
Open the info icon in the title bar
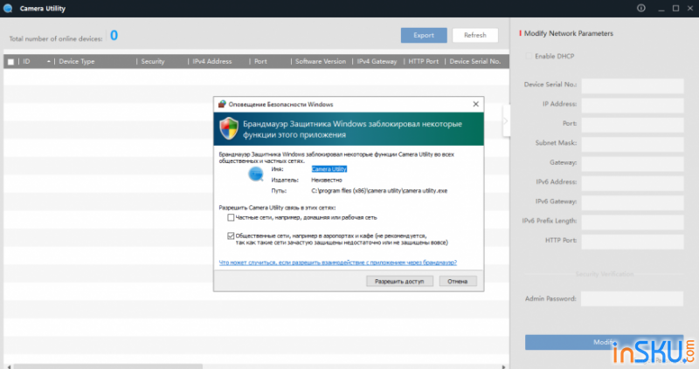[x=641, y=8]
